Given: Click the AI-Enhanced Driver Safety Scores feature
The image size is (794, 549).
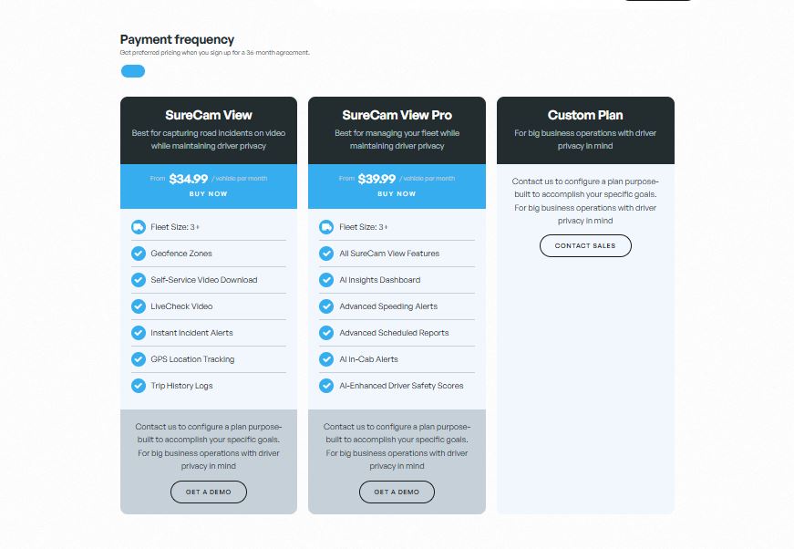Looking at the screenshot, I should 401,386.
